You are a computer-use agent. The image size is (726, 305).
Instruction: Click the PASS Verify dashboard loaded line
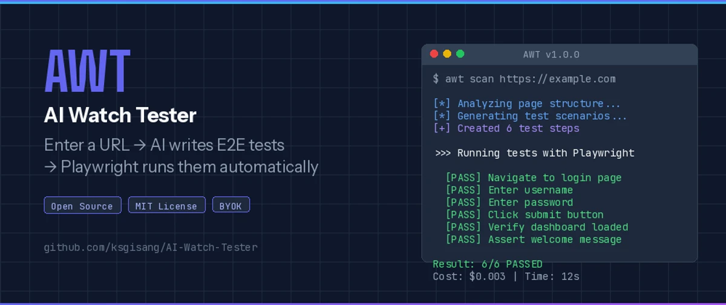(x=537, y=228)
